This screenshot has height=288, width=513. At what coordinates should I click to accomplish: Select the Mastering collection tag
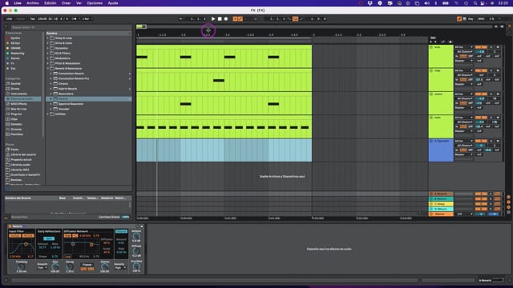18,54
